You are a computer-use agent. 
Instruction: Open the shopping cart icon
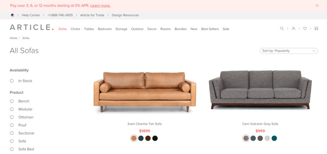[x=316, y=29]
